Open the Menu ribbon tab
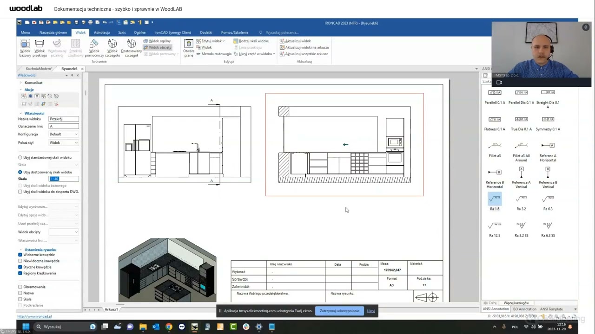Viewport: 595px width, 334px height. [25, 32]
